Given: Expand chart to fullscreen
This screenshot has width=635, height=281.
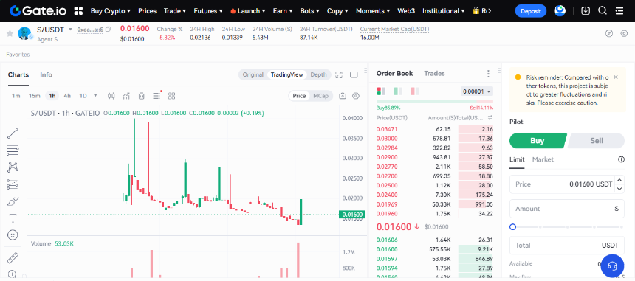Looking at the screenshot, I should 339,74.
